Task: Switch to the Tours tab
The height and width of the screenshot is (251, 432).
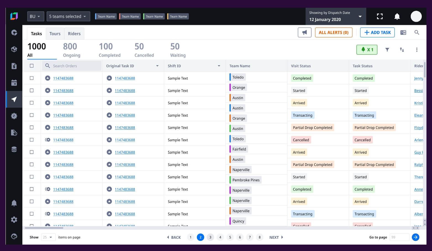Action: [x=55, y=33]
